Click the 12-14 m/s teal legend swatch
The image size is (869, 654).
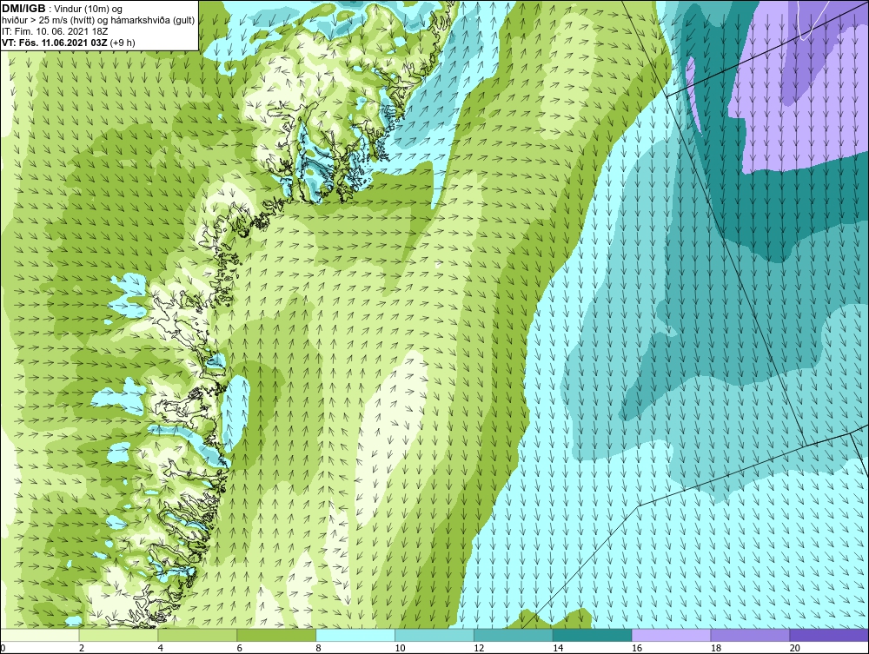coord(514,635)
